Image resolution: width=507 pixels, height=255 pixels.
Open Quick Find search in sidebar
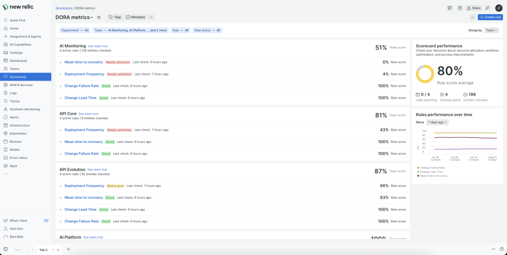[25, 20]
